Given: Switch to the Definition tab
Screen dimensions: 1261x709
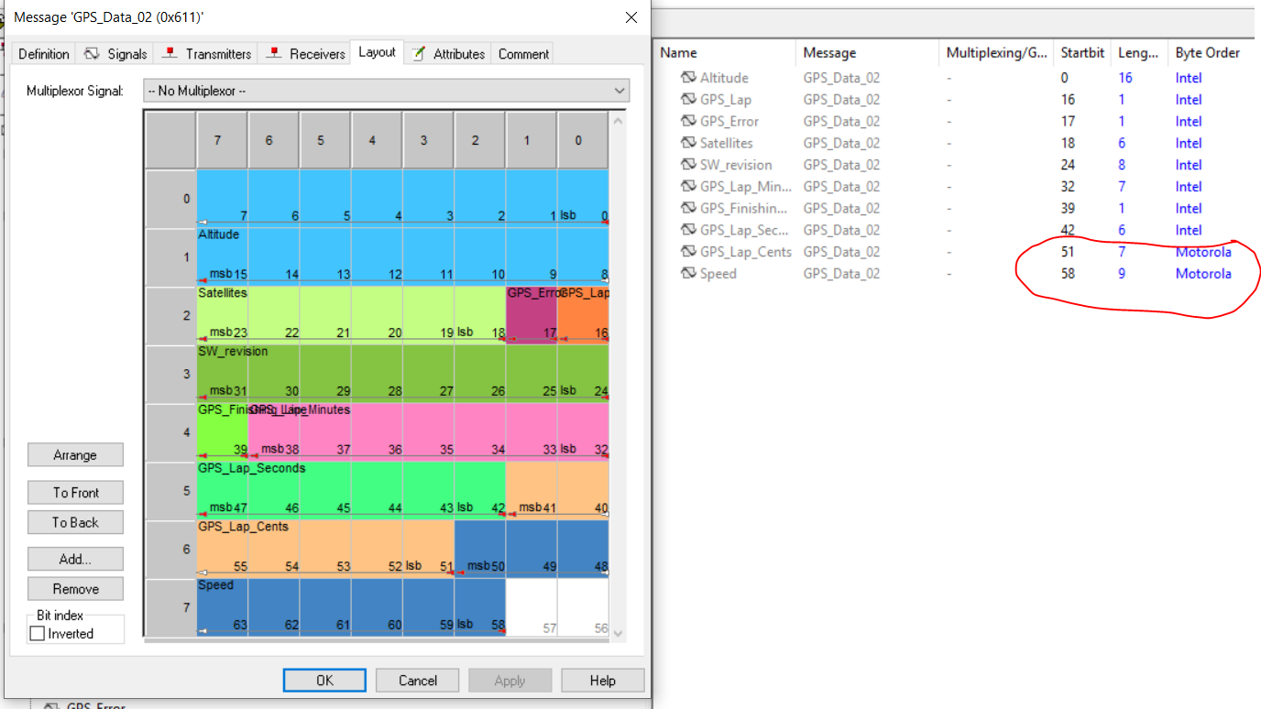Looking at the screenshot, I should pyautogui.click(x=42, y=53).
